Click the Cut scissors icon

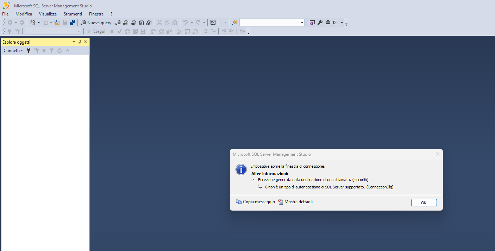pos(159,22)
